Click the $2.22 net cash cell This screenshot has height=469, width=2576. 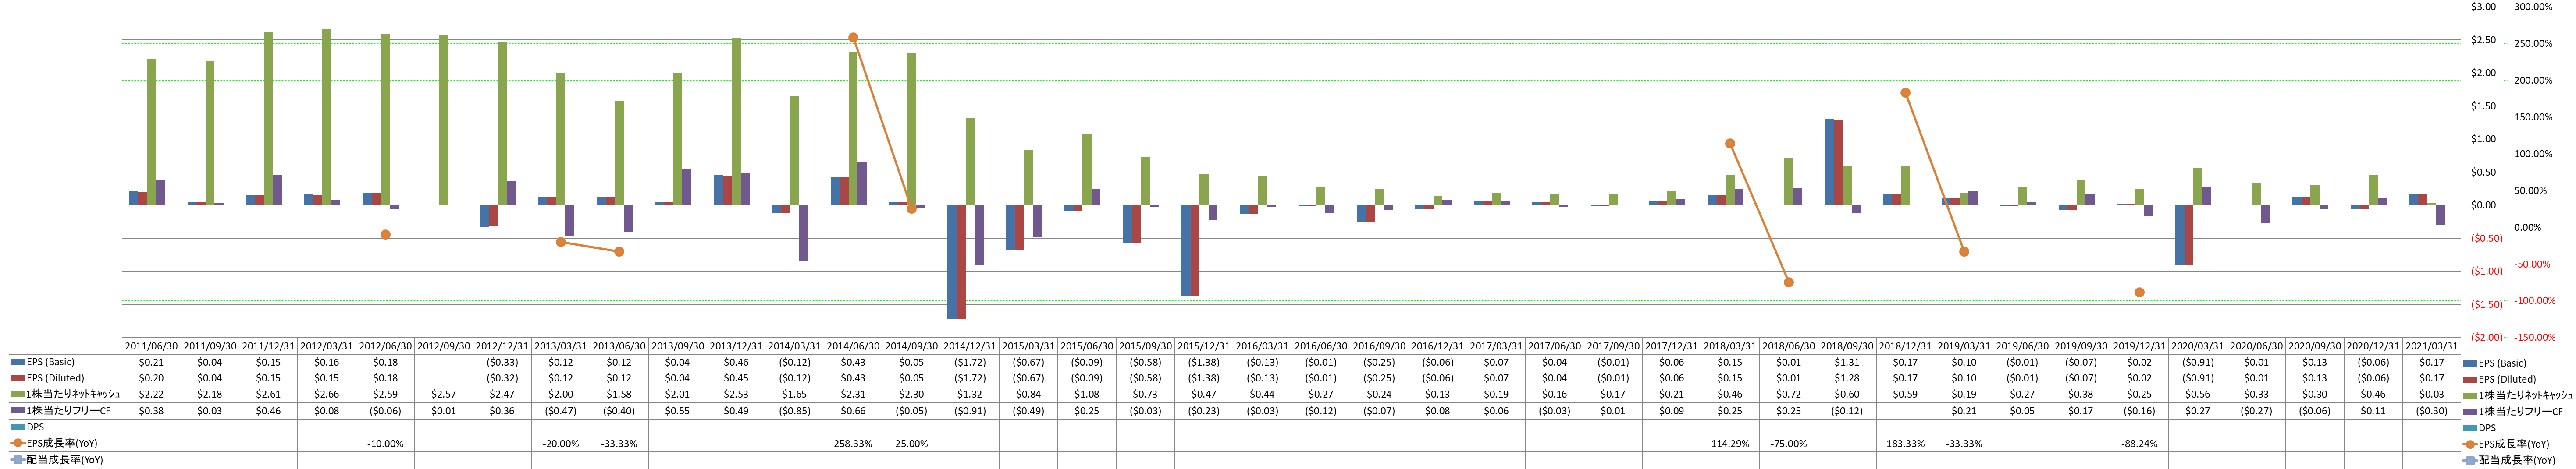coord(151,394)
